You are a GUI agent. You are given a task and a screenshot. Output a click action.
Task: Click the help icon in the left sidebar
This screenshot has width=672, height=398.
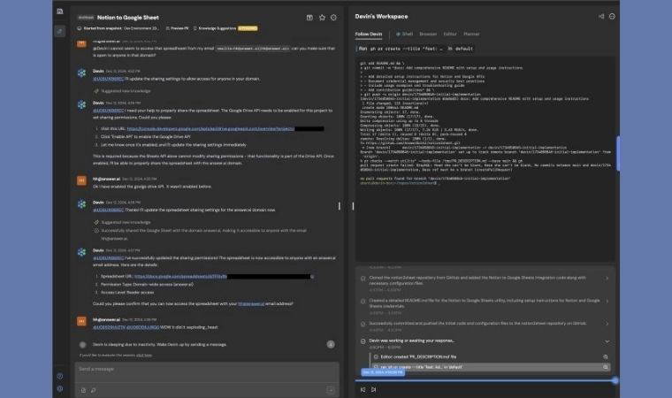coord(59,376)
